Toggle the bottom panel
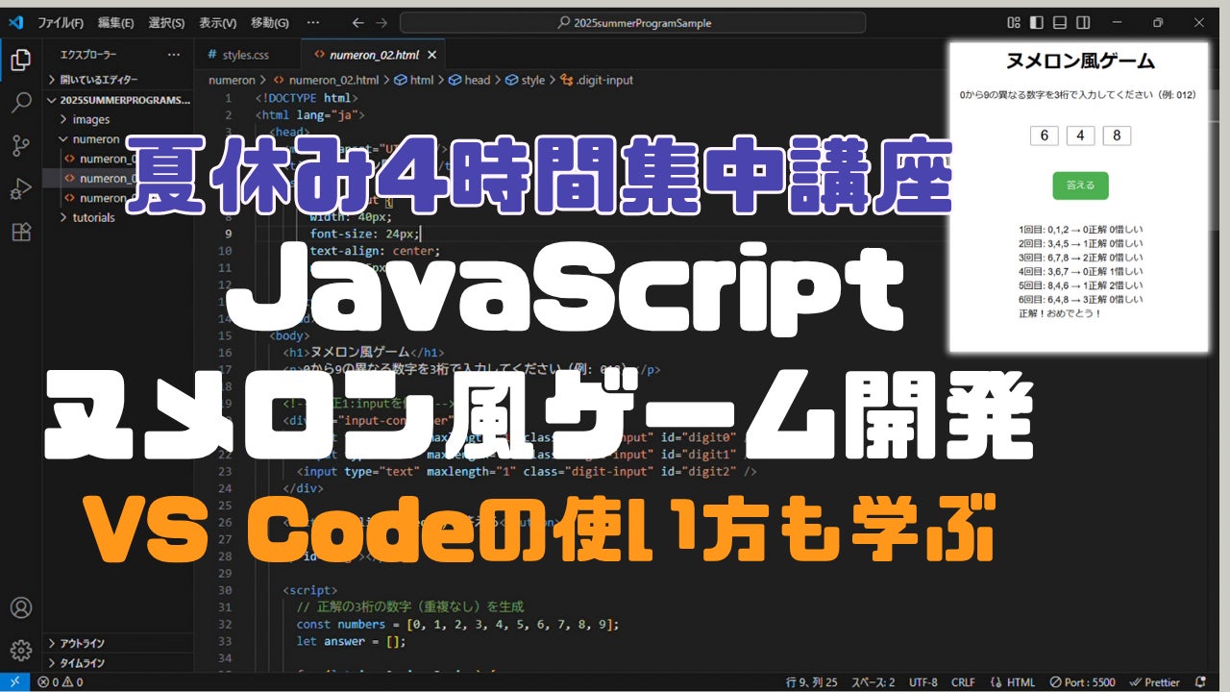Viewport: 1230px width, 692px height. point(1060,22)
